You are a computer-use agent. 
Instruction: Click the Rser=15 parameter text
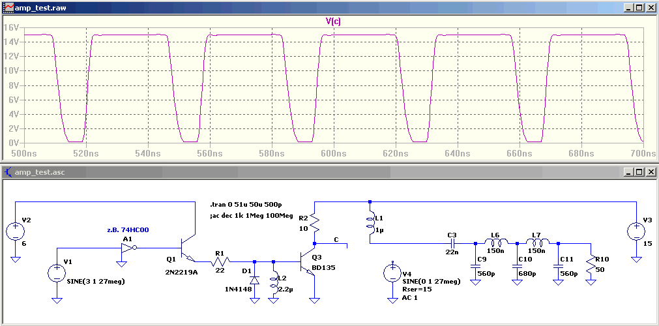(x=417, y=289)
